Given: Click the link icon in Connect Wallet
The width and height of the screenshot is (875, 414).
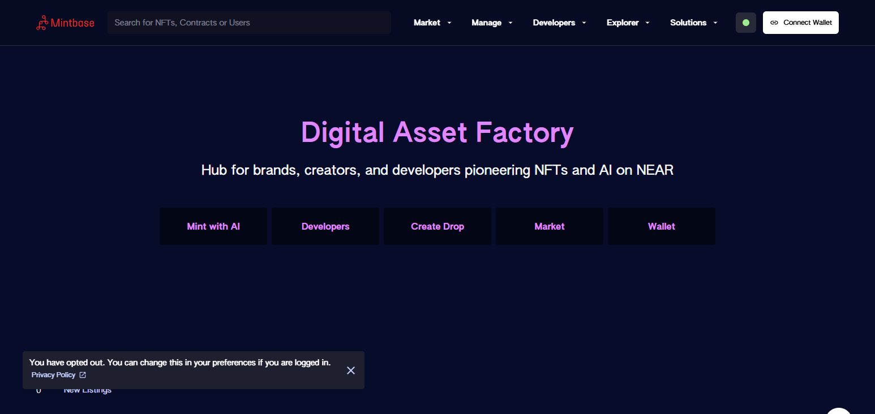Looking at the screenshot, I should point(774,23).
